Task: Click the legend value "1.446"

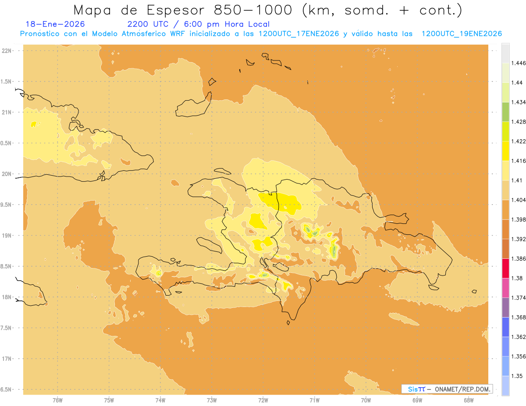Action: point(519,63)
